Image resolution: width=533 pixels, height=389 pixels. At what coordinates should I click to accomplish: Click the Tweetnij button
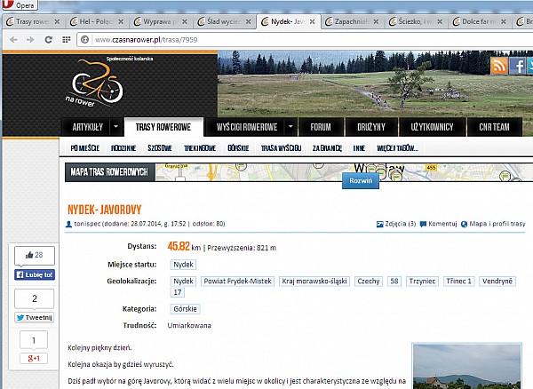tap(34, 317)
